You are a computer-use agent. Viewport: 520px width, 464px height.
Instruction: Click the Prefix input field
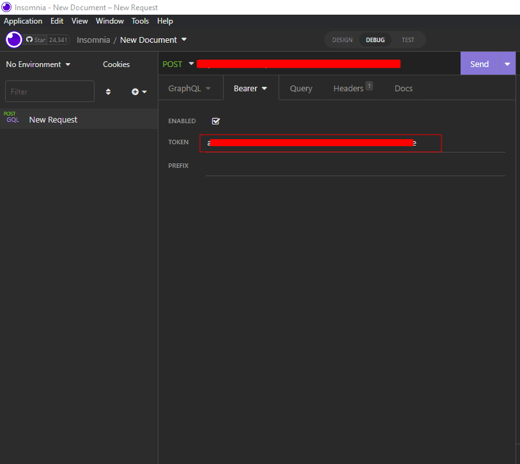[355, 166]
